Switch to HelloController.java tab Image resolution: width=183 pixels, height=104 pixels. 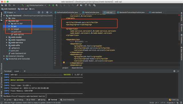92,12
